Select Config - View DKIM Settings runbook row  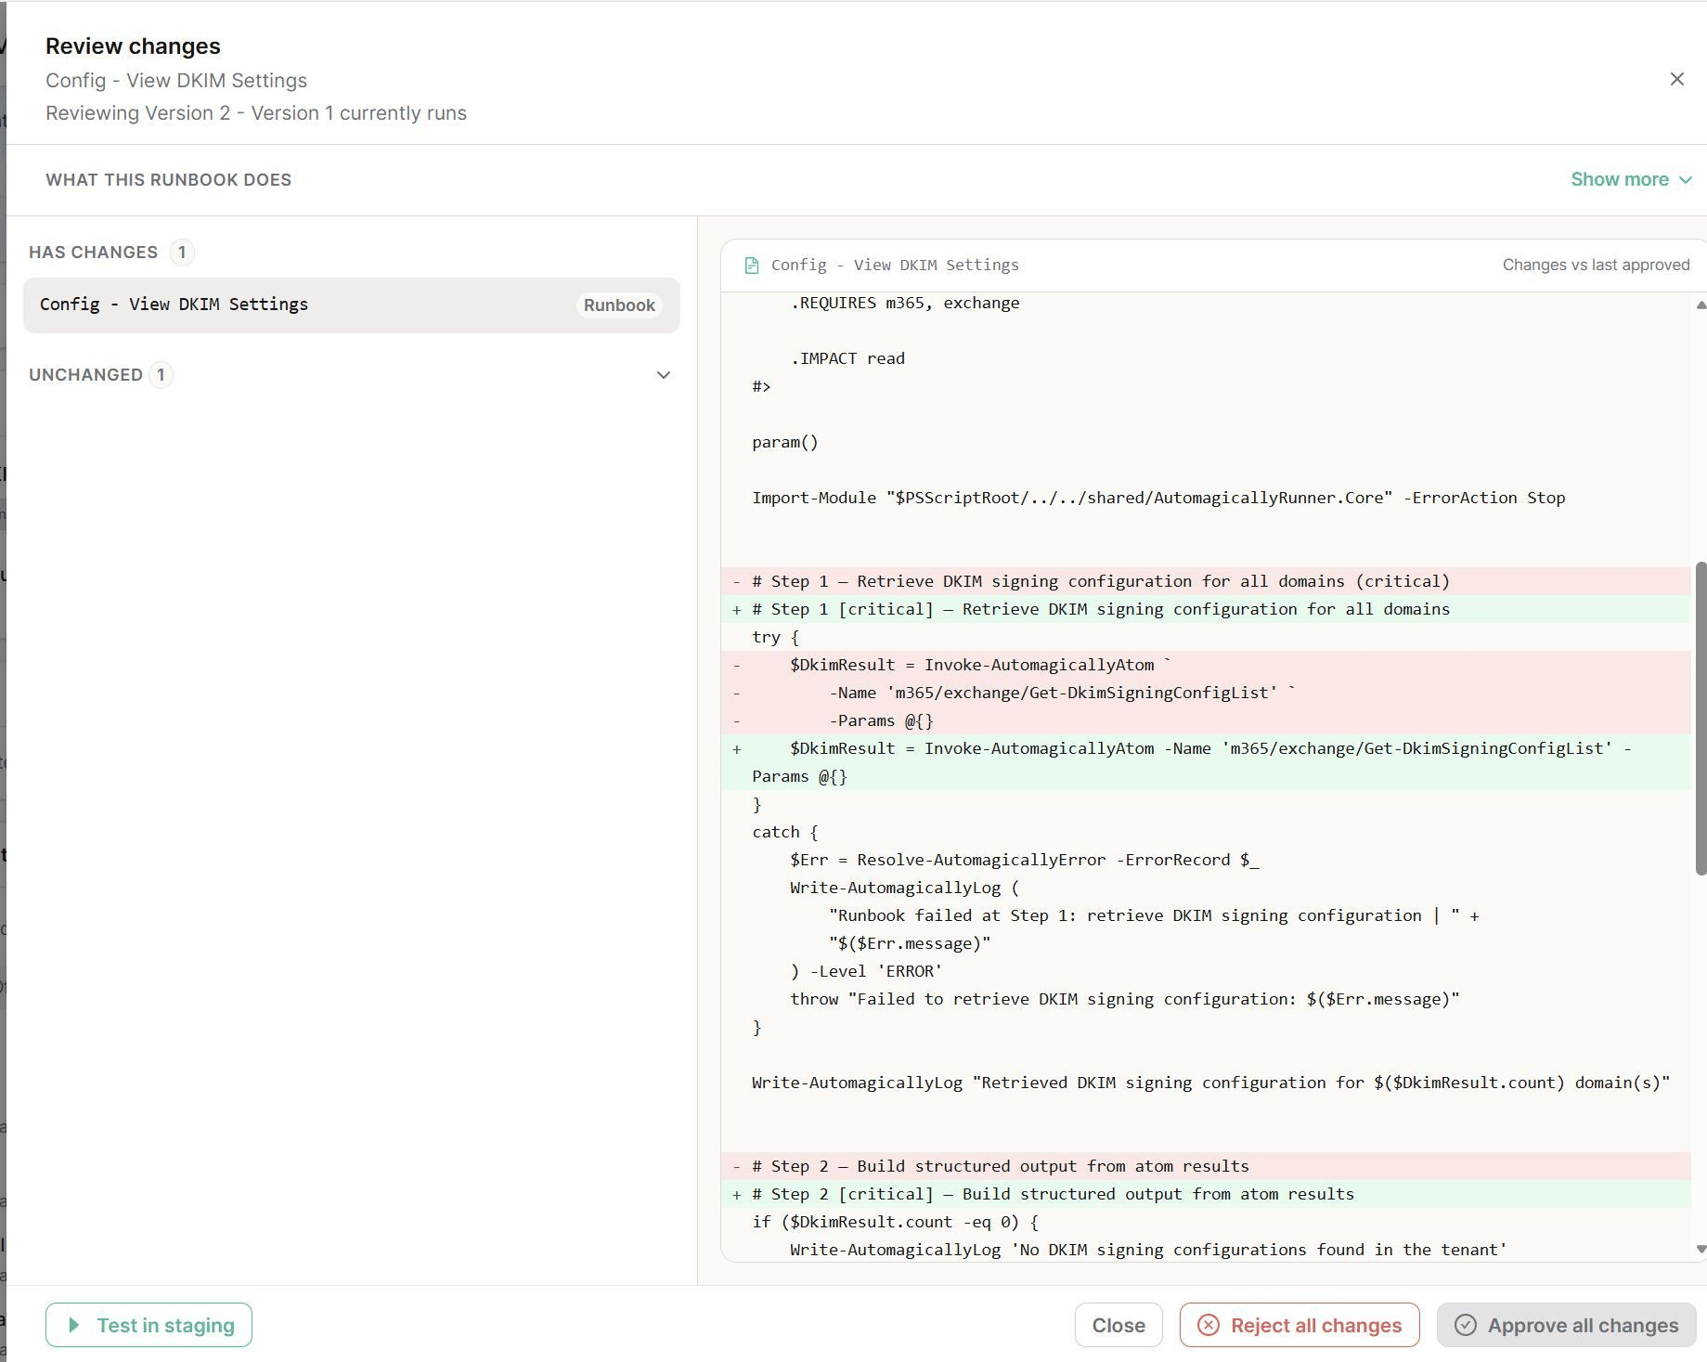[x=352, y=305]
